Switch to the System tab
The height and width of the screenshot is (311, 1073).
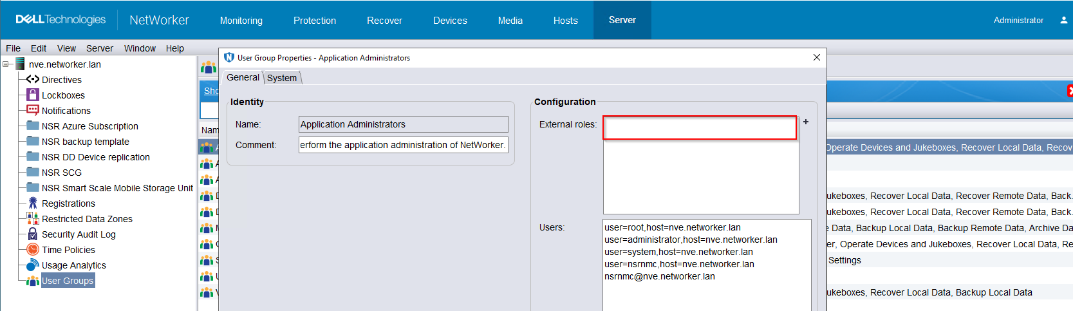(x=282, y=78)
